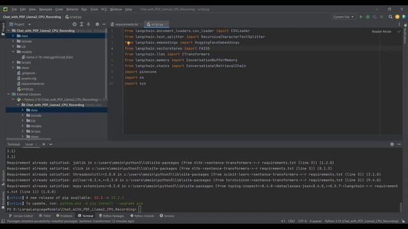Open the Bookmarks vertical tool window tab
The width and height of the screenshot is (408, 229).
(3, 200)
